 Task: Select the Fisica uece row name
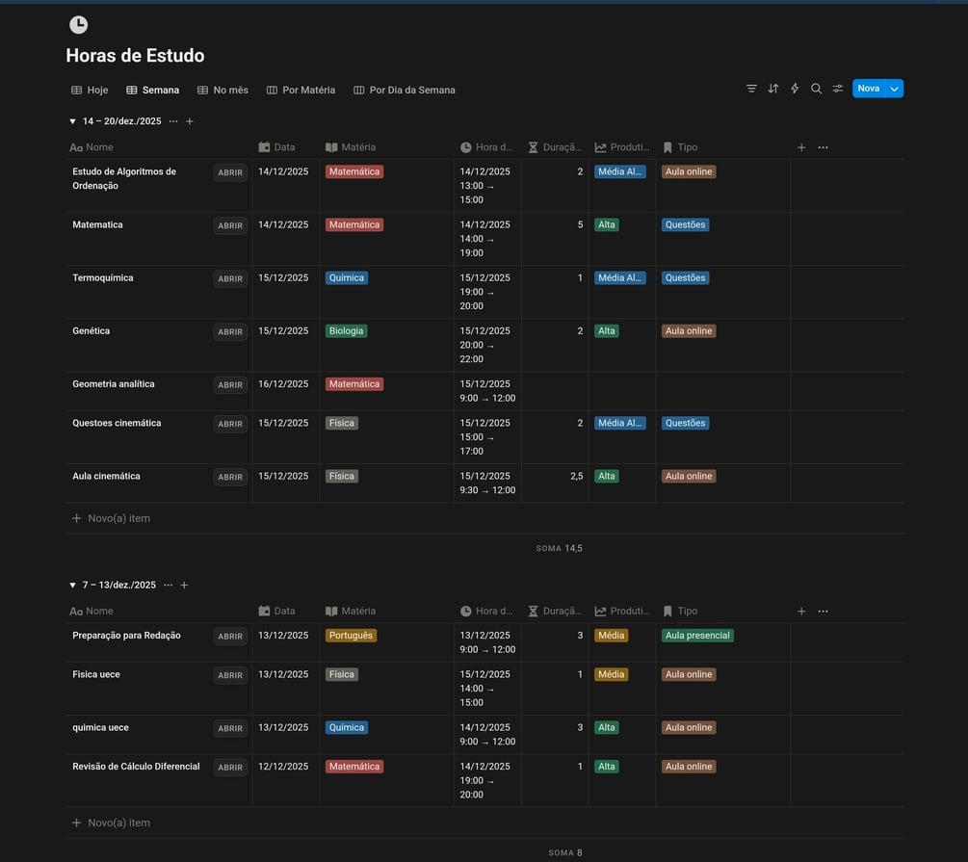(96, 674)
